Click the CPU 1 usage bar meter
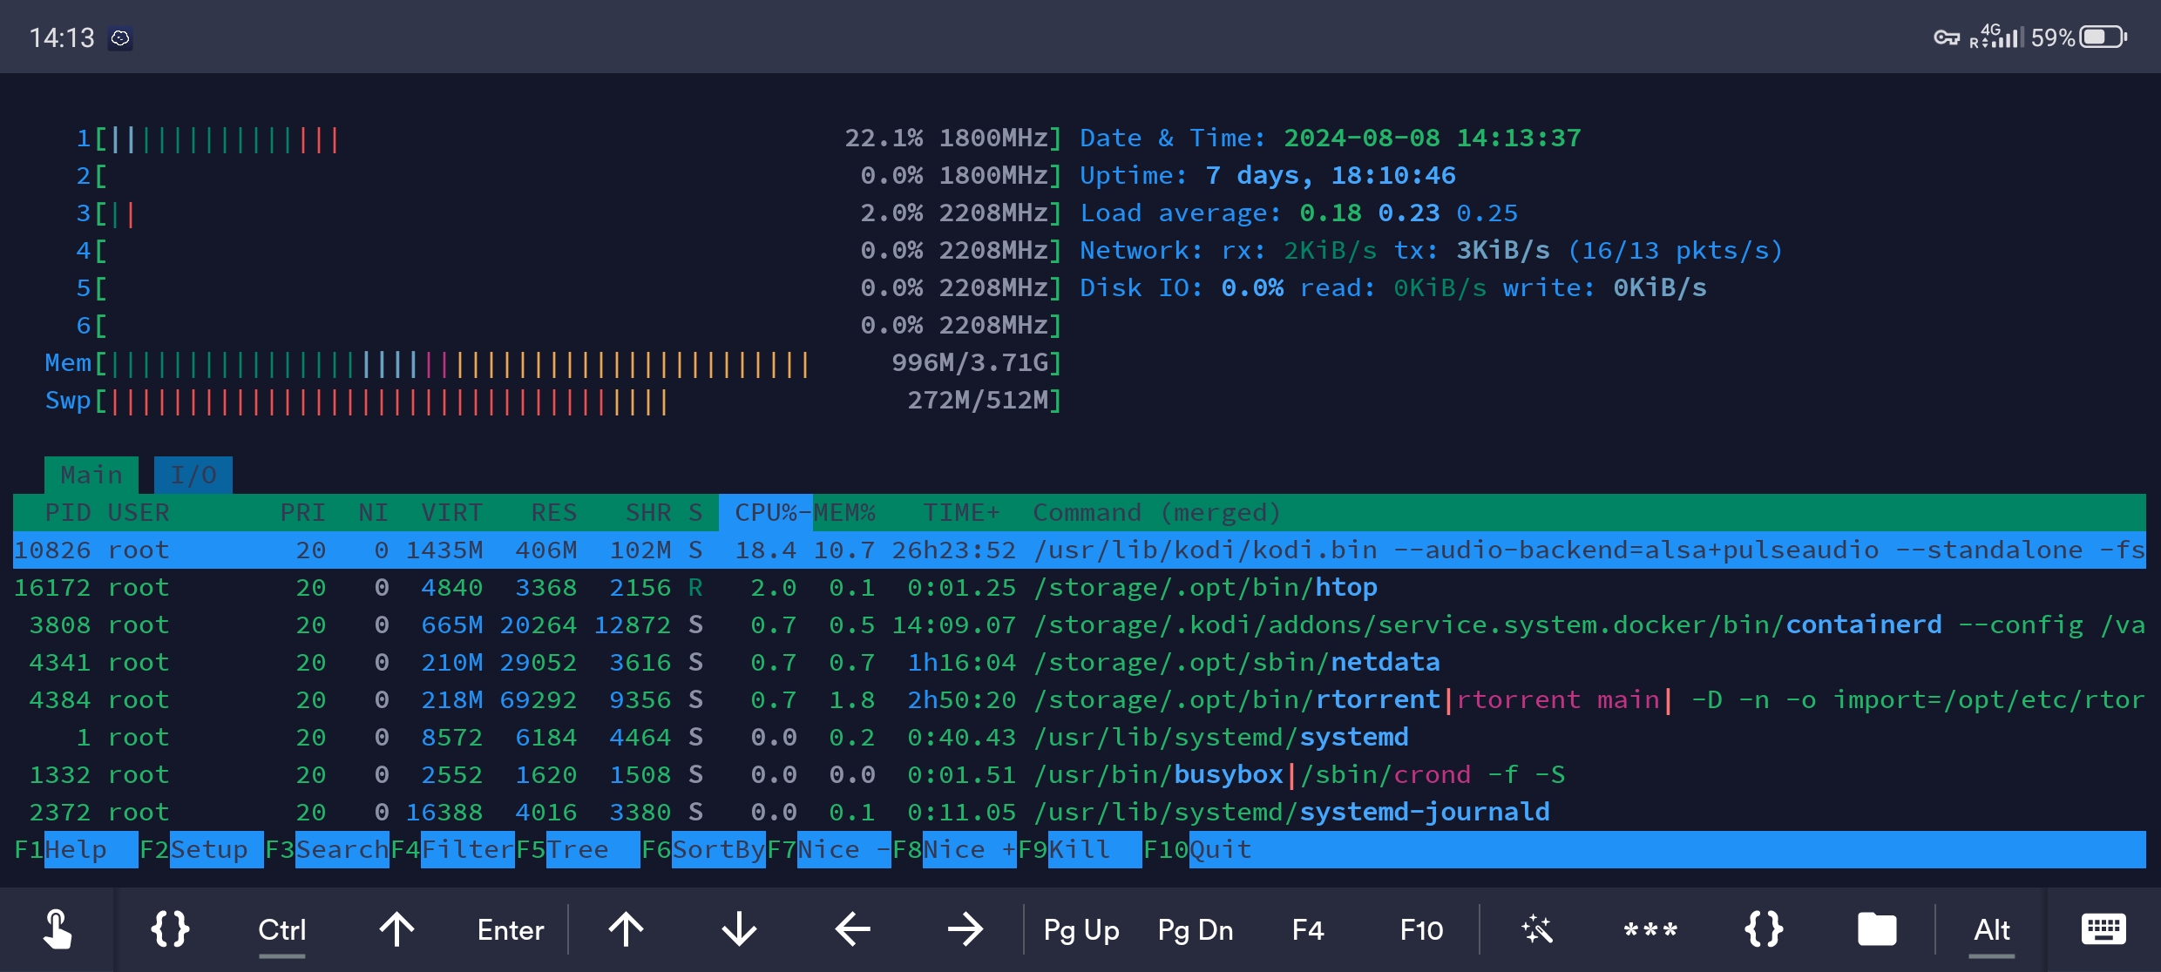Image resolution: width=2161 pixels, height=972 pixels. [x=569, y=138]
